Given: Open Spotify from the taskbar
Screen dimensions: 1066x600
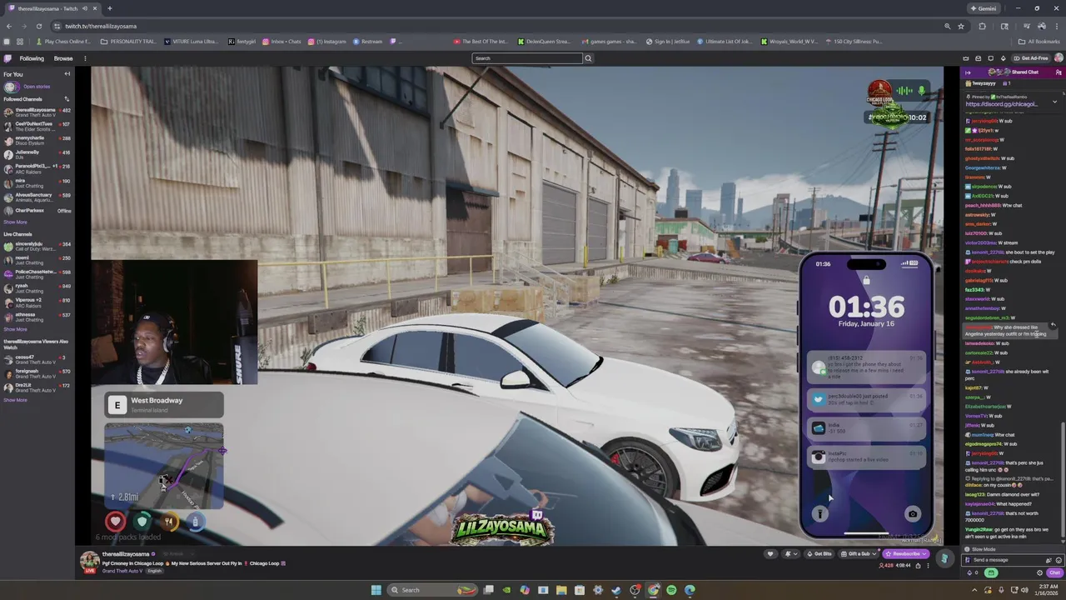Looking at the screenshot, I should click(x=671, y=590).
